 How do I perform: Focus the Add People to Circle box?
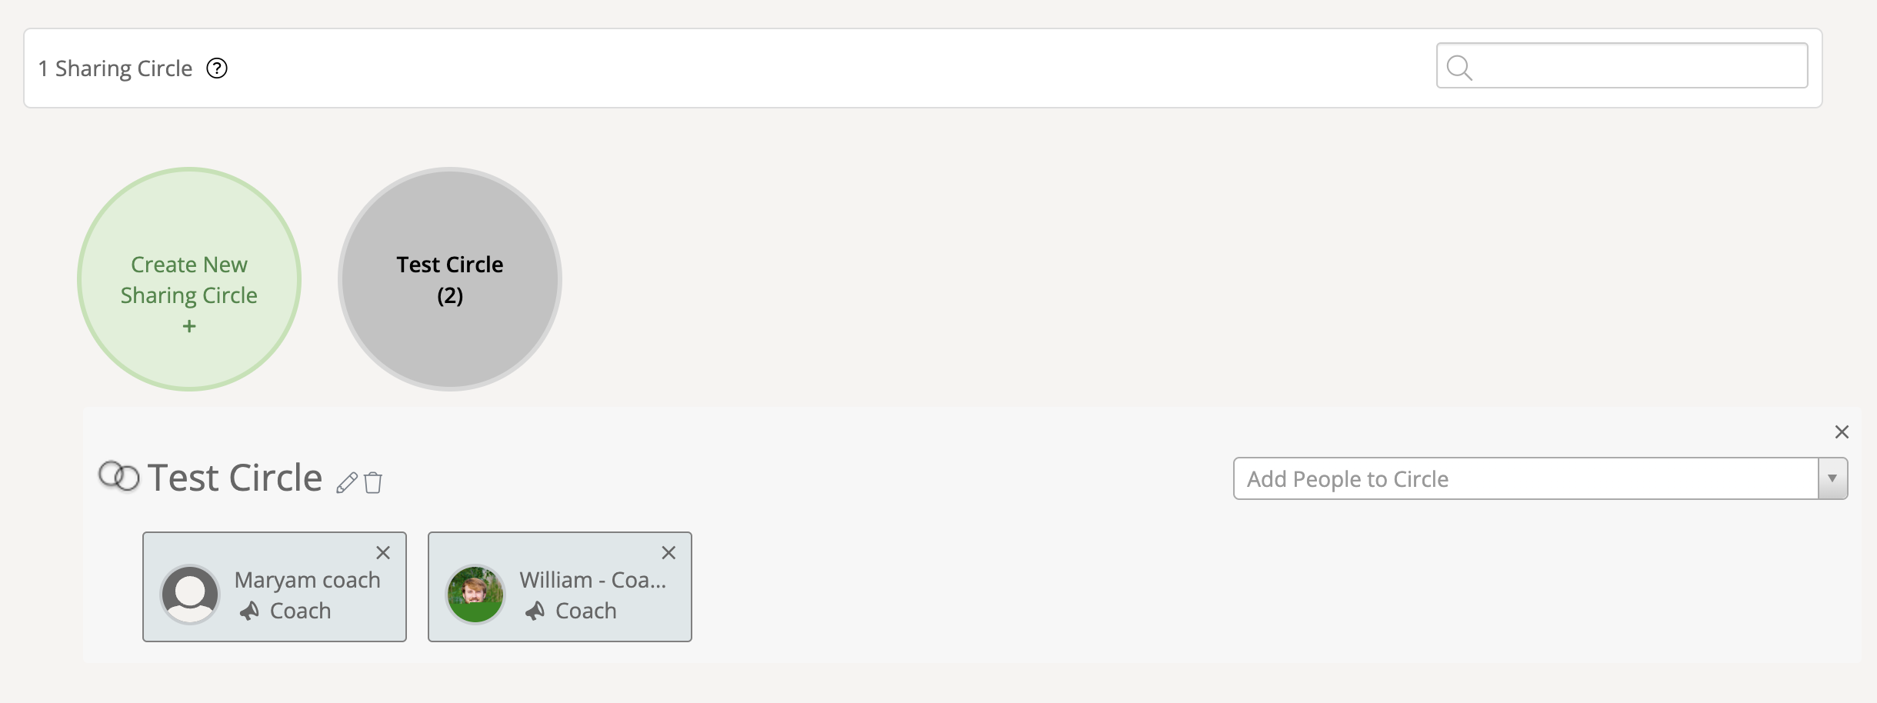[1525, 478]
